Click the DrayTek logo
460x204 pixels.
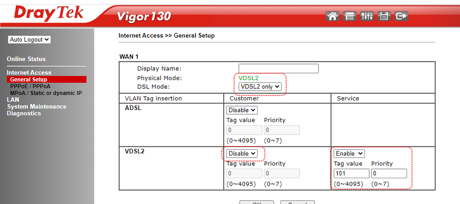49,13
